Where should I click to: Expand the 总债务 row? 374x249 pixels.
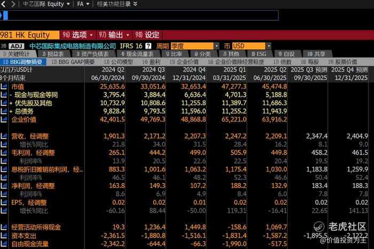coord(12,111)
